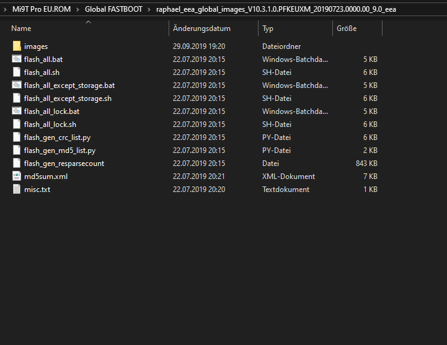
Task: Click the images folder date 29.09.2019 19:20
Action: 199,46
